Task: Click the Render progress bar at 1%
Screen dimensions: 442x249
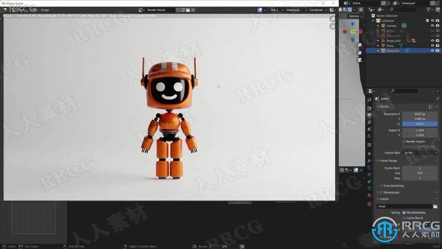Action: coord(224,246)
